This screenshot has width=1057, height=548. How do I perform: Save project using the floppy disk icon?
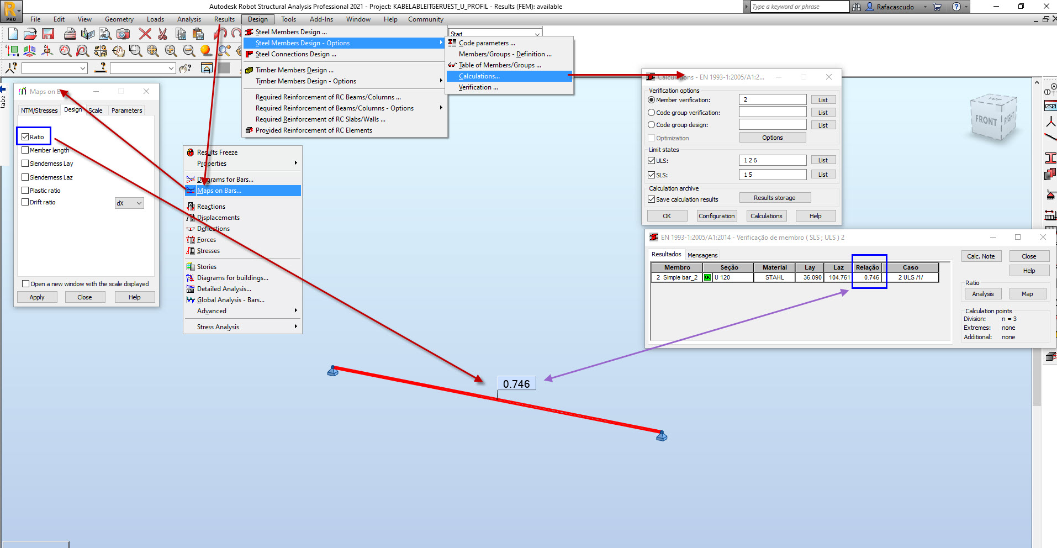click(48, 34)
